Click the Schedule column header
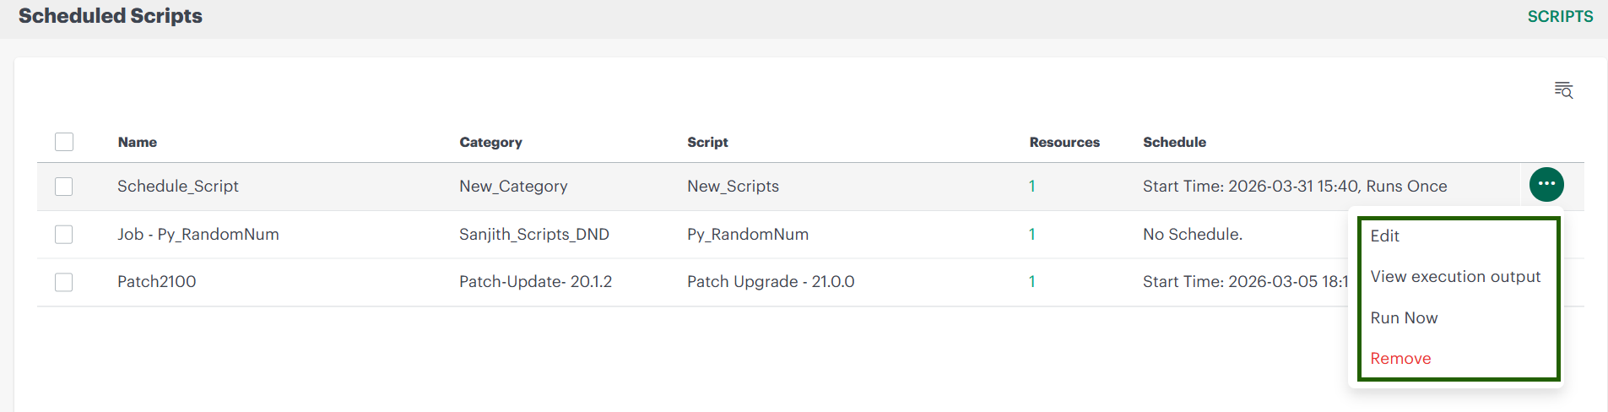This screenshot has width=1608, height=412. [x=1174, y=143]
